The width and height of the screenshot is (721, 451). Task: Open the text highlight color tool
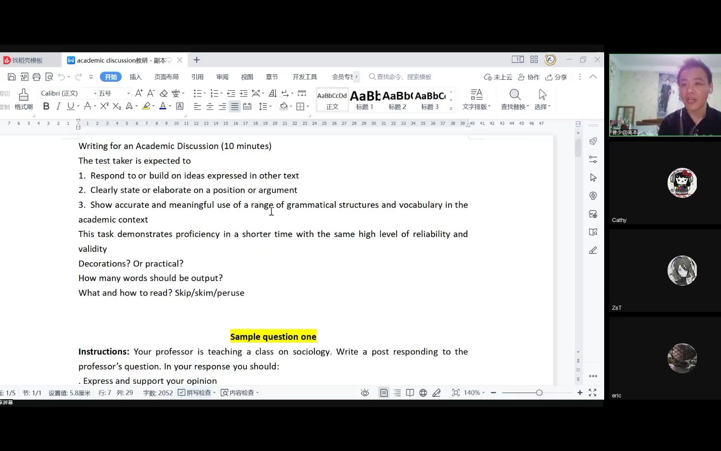pyautogui.click(x=147, y=106)
